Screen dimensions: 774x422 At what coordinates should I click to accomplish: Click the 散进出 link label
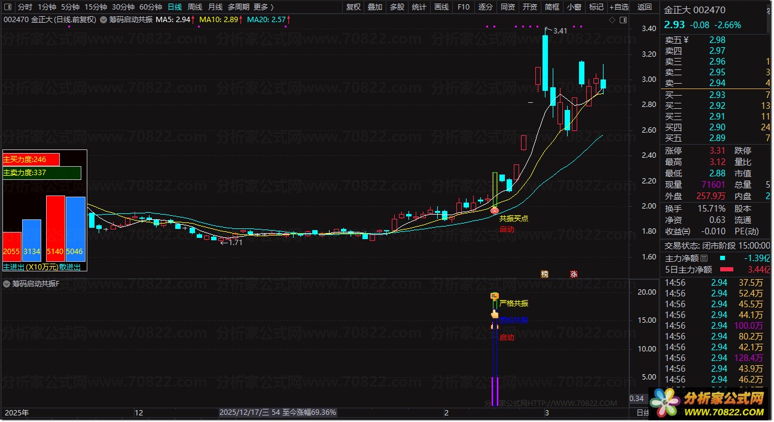tap(70, 267)
